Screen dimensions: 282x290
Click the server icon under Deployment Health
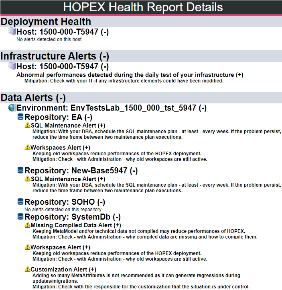12,31
